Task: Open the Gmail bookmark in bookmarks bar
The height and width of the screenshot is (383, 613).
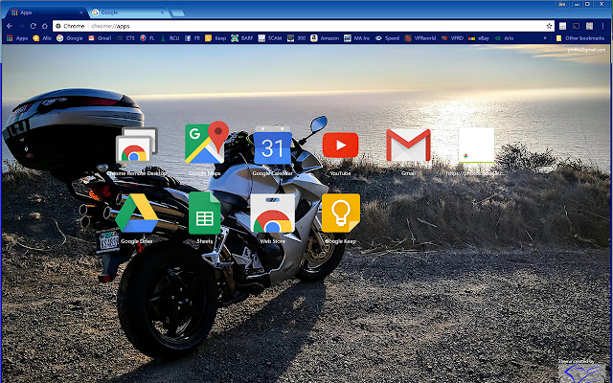Action: 100,38
